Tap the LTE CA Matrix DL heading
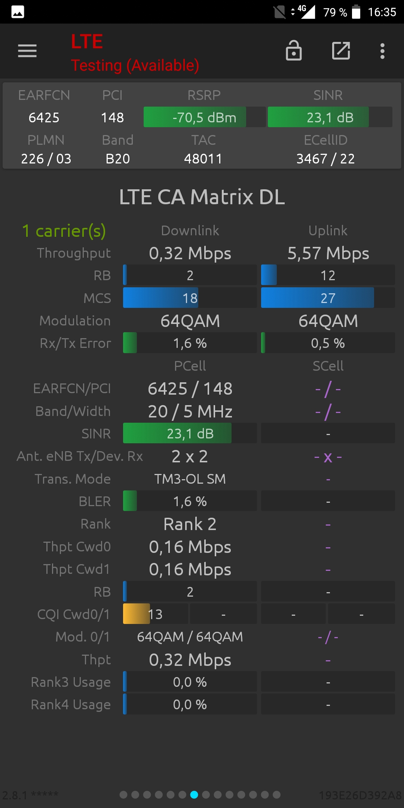Image resolution: width=404 pixels, height=808 pixels. pyautogui.click(x=202, y=197)
